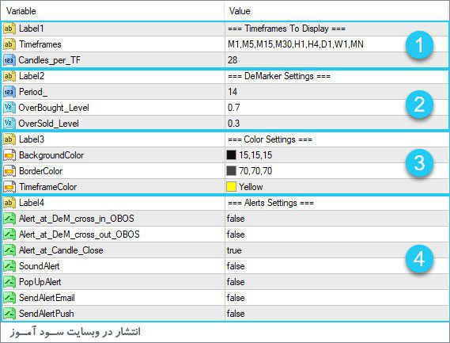Select the yellow TimeframeColor swatch
The image size is (450, 343).
[x=231, y=187]
